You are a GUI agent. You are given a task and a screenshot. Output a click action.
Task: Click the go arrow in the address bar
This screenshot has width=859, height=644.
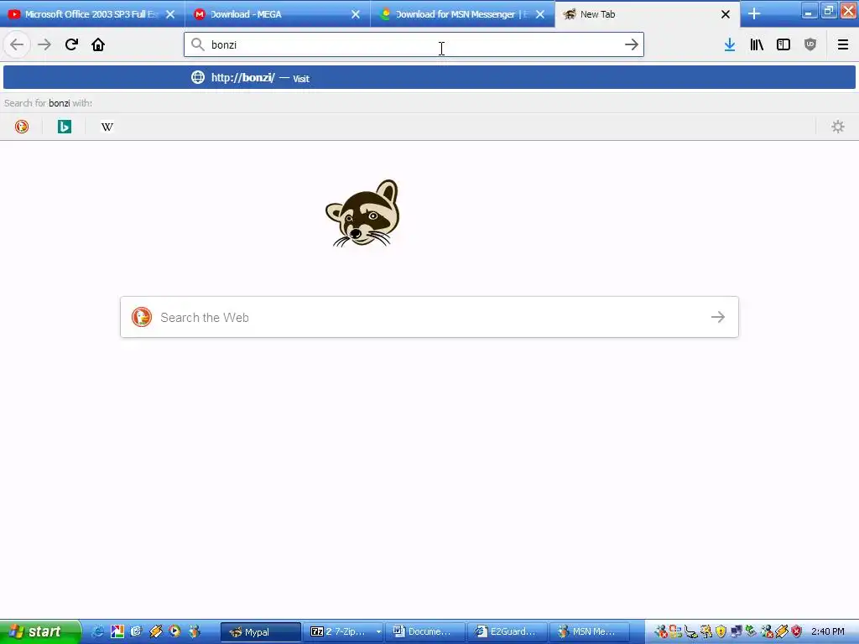[631, 45]
